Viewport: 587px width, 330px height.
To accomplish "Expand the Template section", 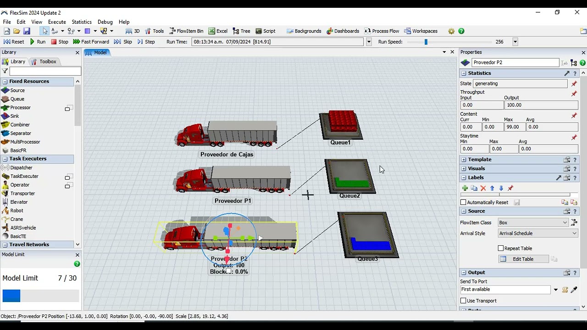I will click(x=464, y=159).
